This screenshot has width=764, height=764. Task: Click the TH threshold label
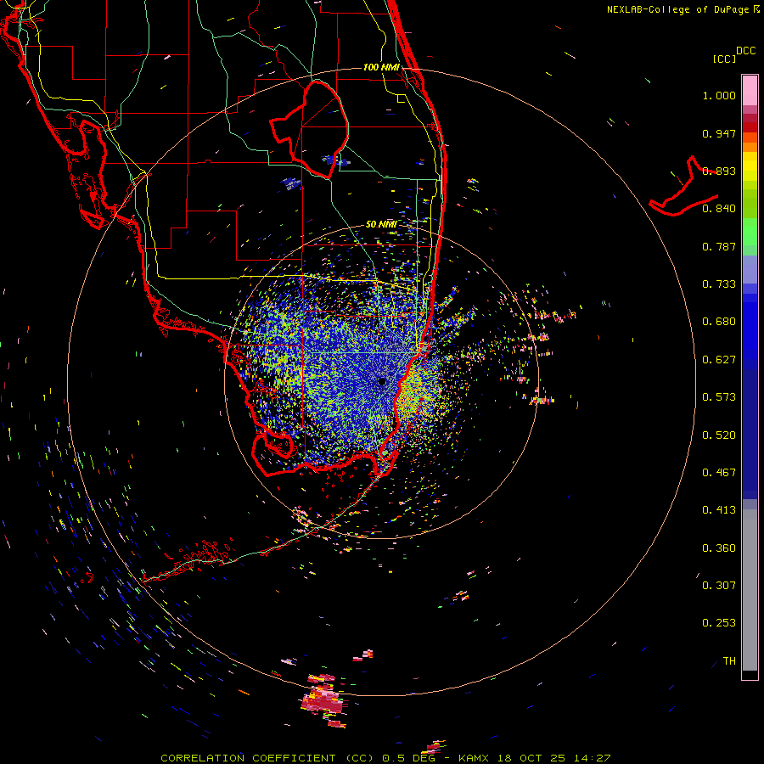tap(729, 661)
